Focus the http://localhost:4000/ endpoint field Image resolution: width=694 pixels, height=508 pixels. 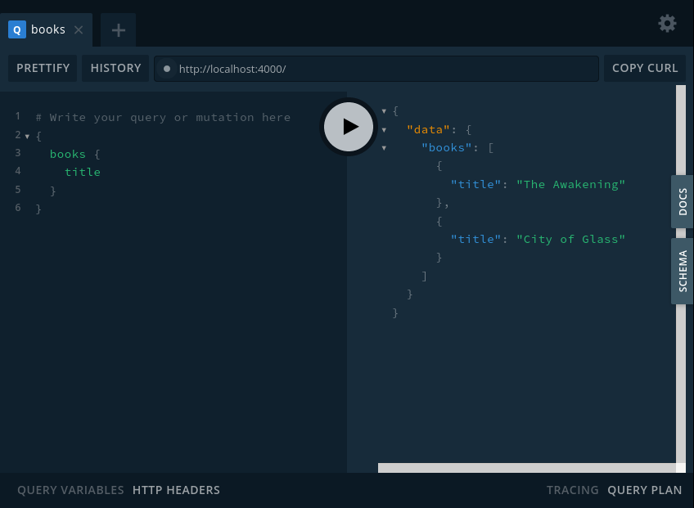pyautogui.click(x=376, y=69)
